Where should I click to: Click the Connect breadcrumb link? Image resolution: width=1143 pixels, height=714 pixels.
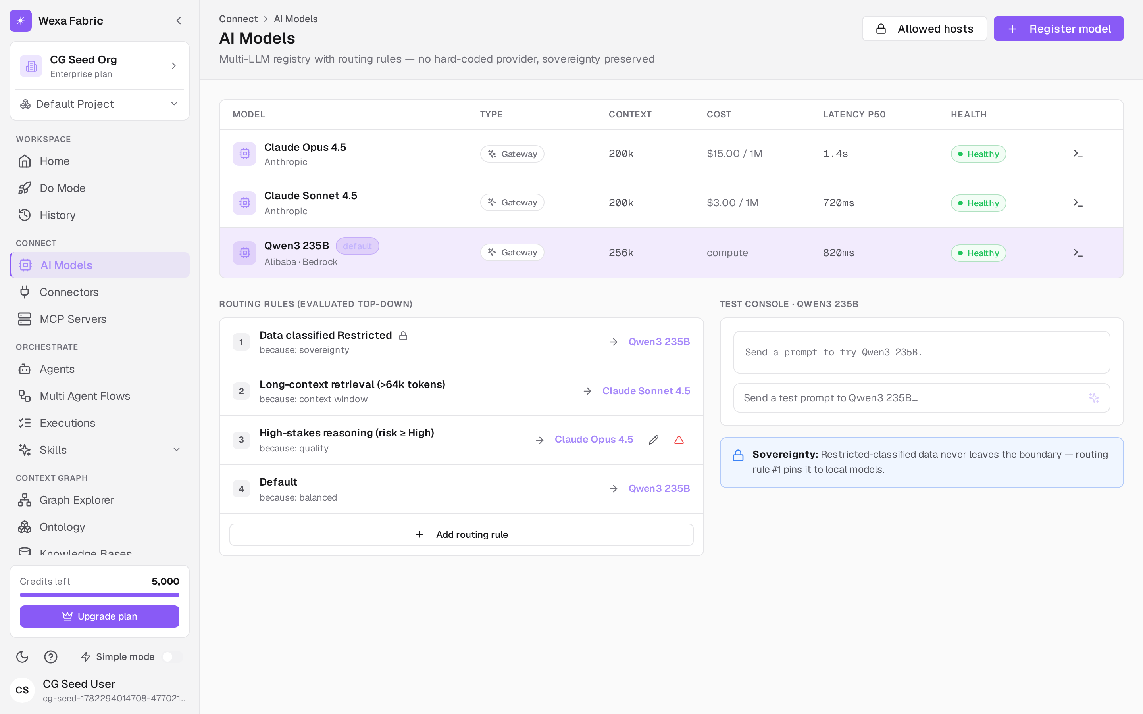pos(239,19)
